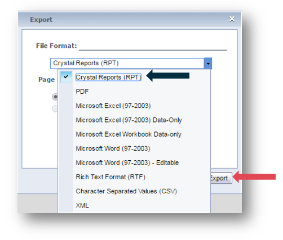Viewport: 283px width, 240px height.
Task: Select Rich Text Format (RTF)
Action: (110, 177)
